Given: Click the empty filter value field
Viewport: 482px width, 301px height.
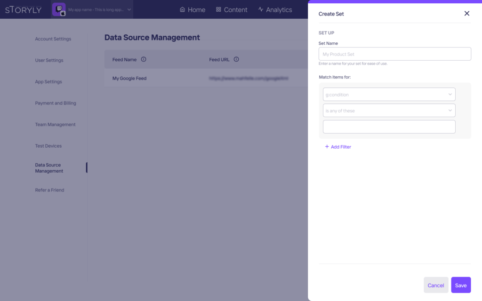Looking at the screenshot, I should point(389,127).
